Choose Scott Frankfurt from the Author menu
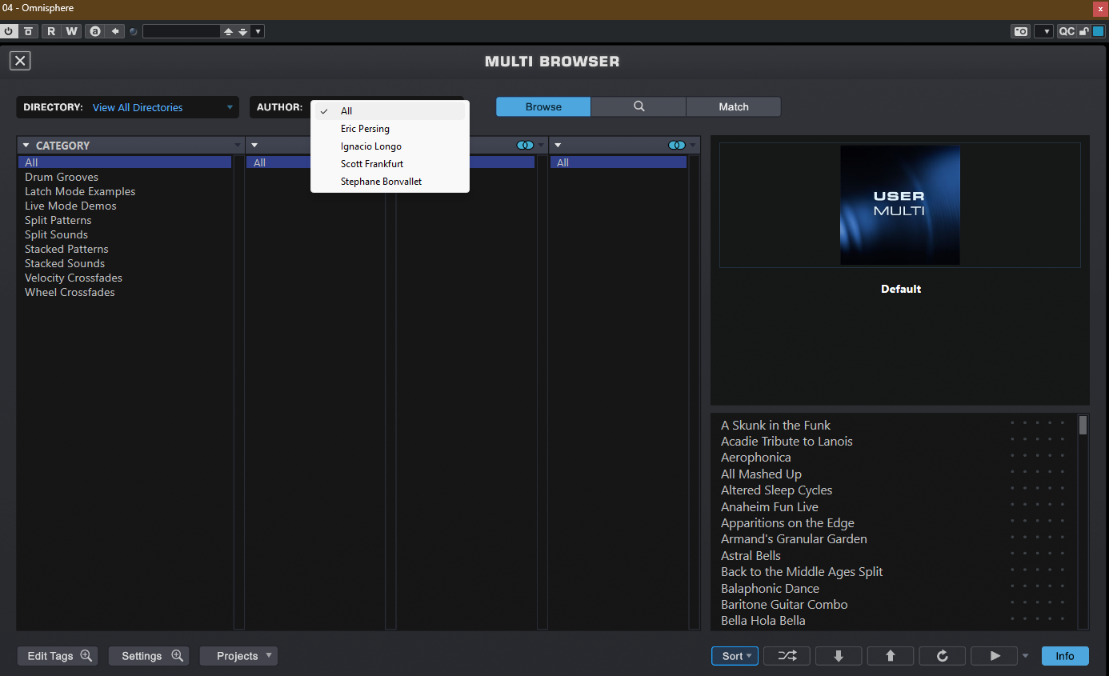Image resolution: width=1109 pixels, height=676 pixels. tap(390, 164)
